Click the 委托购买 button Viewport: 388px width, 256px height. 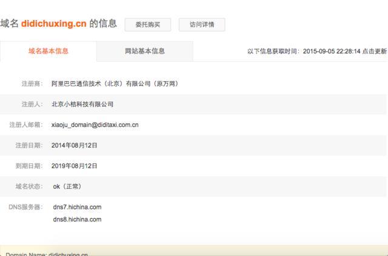pos(148,25)
